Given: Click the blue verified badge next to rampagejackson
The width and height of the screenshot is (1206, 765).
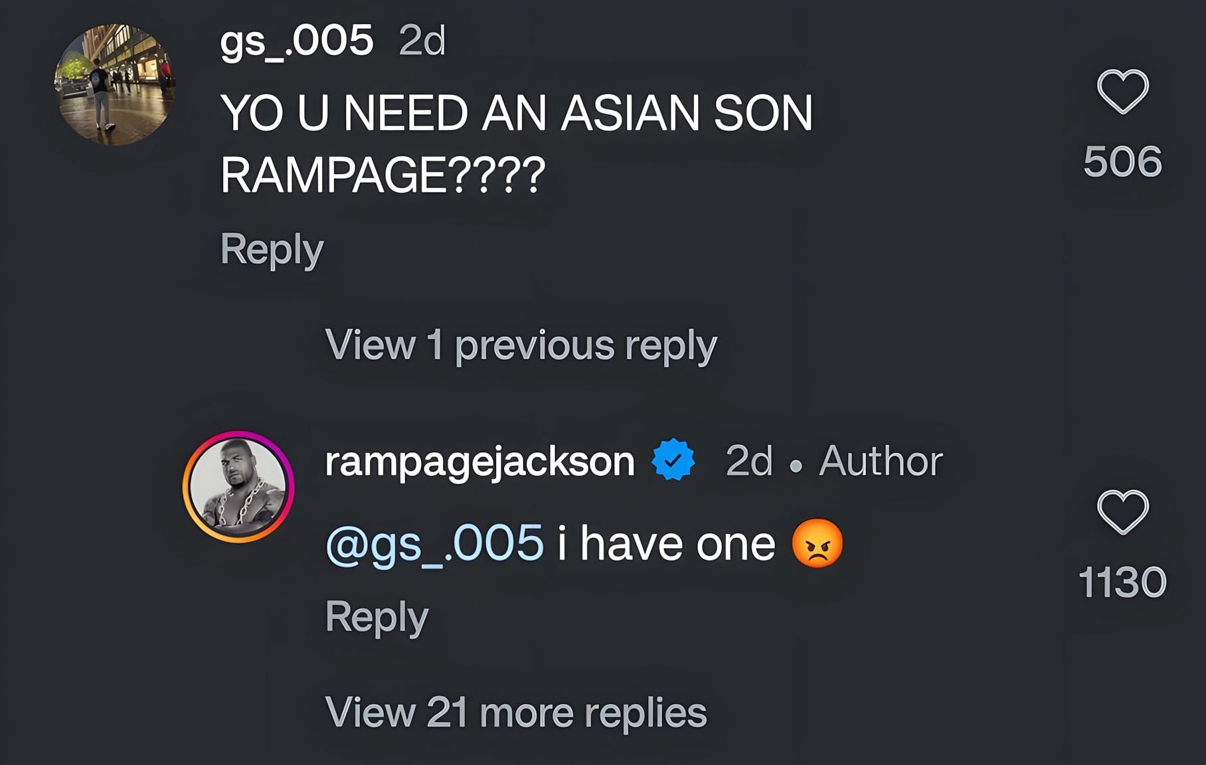Looking at the screenshot, I should click(673, 460).
